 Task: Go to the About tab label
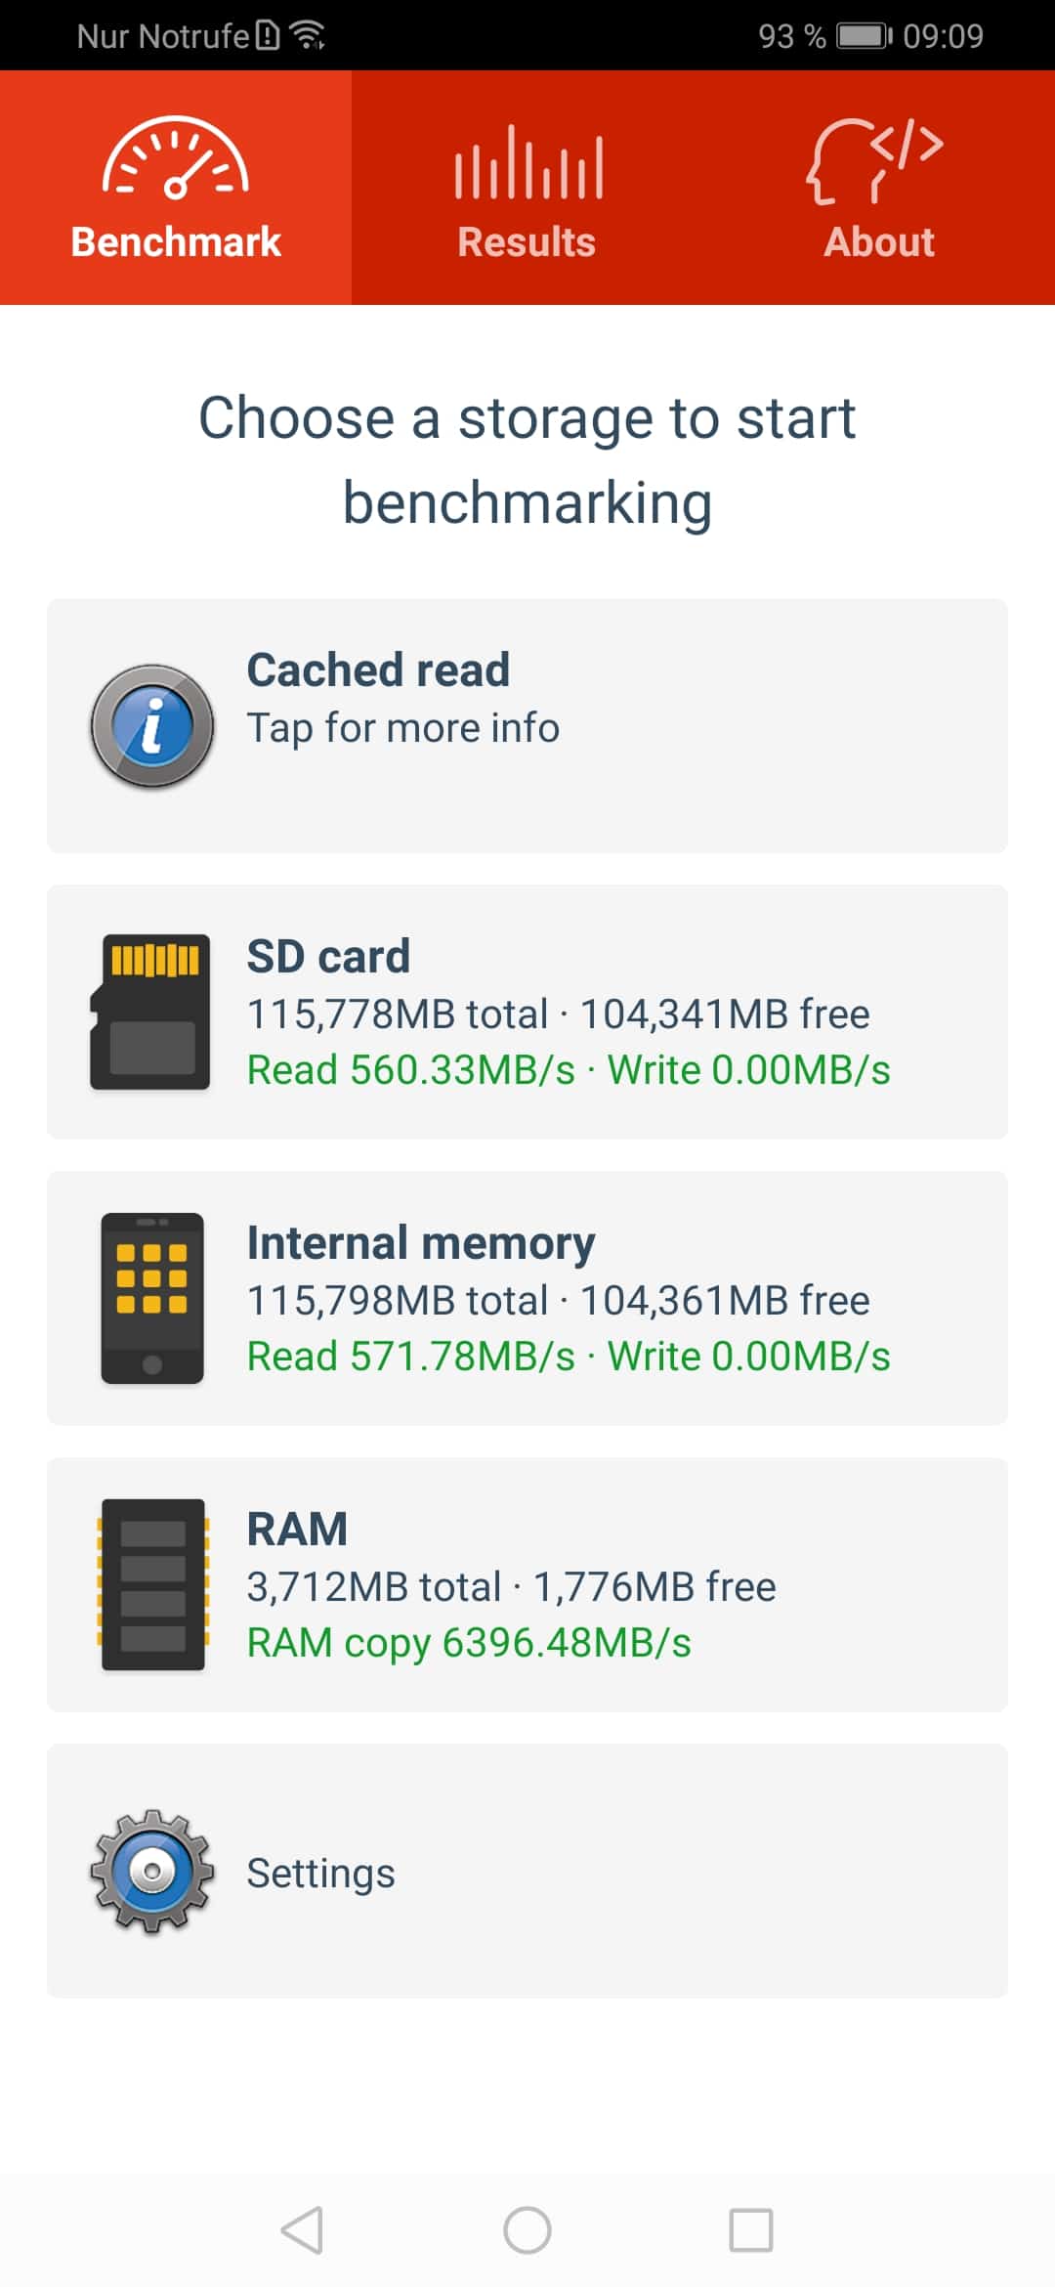[879, 241]
